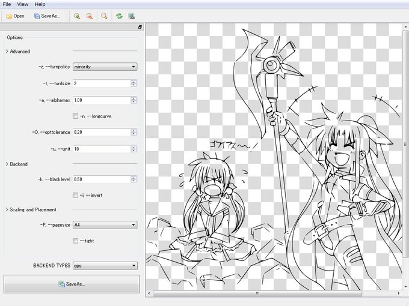Click the turdsize spinner arrows

134,83
